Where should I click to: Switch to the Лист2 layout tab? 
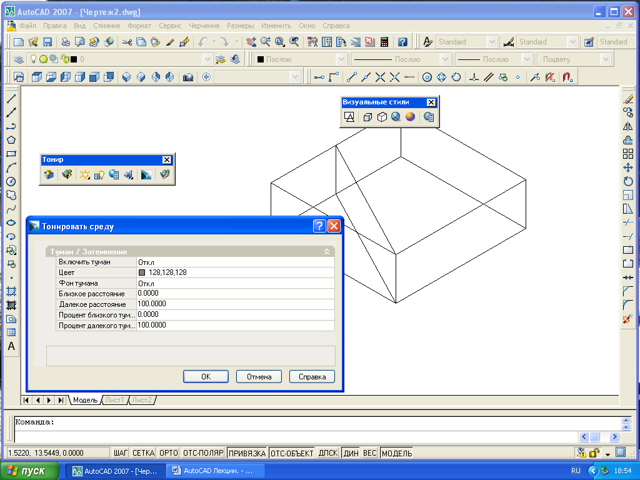click(x=142, y=400)
